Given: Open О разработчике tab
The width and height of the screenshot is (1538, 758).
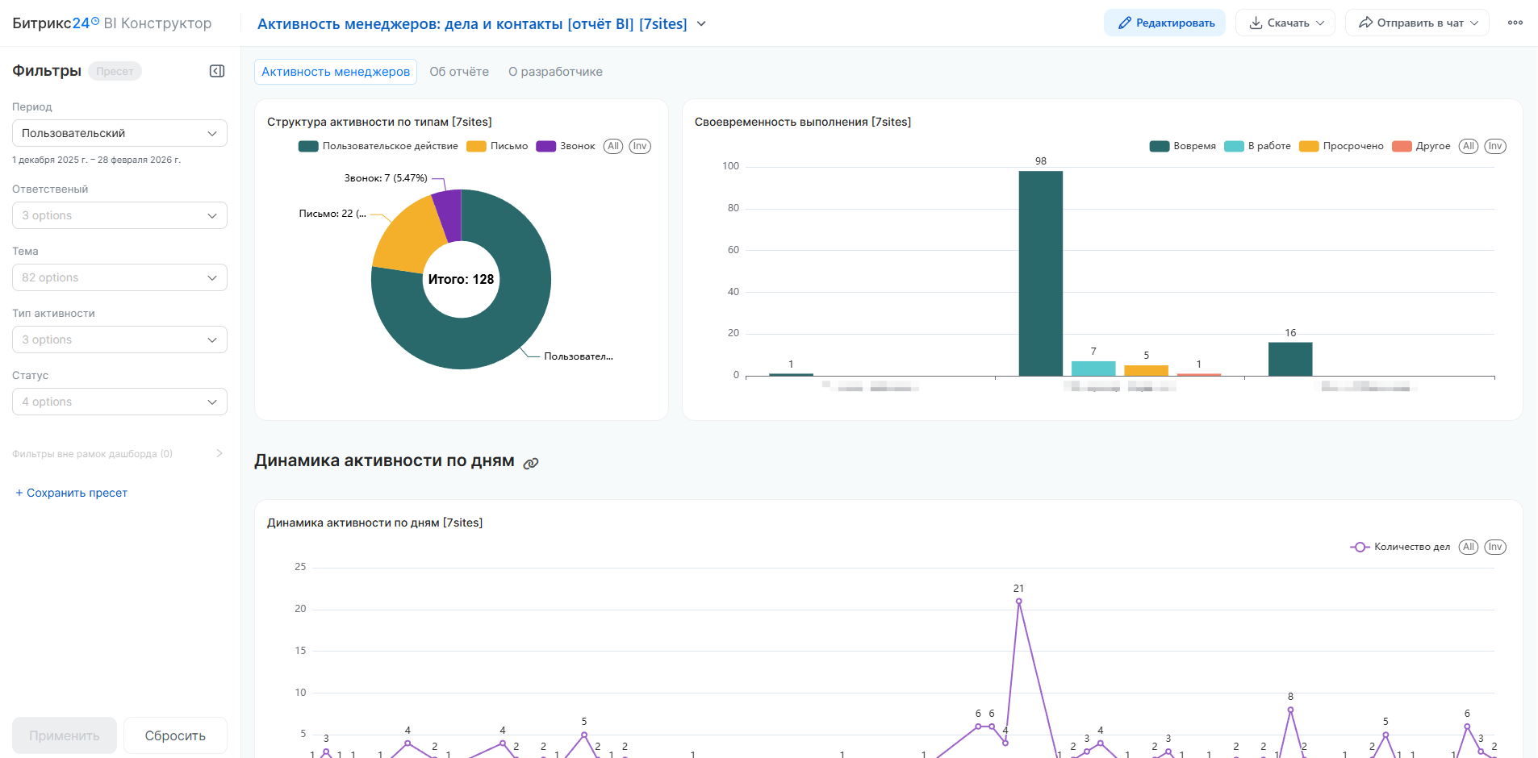Looking at the screenshot, I should (555, 72).
